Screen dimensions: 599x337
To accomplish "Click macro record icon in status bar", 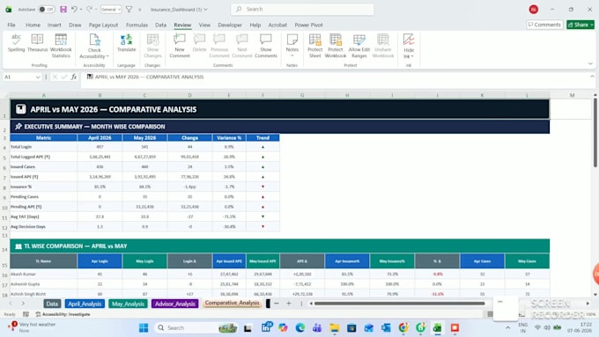I will click(26, 314).
